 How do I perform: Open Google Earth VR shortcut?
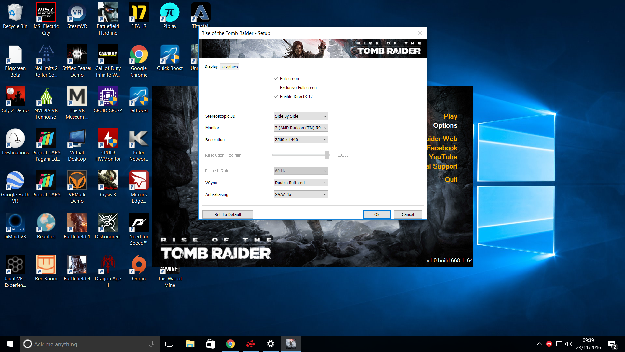point(15,187)
